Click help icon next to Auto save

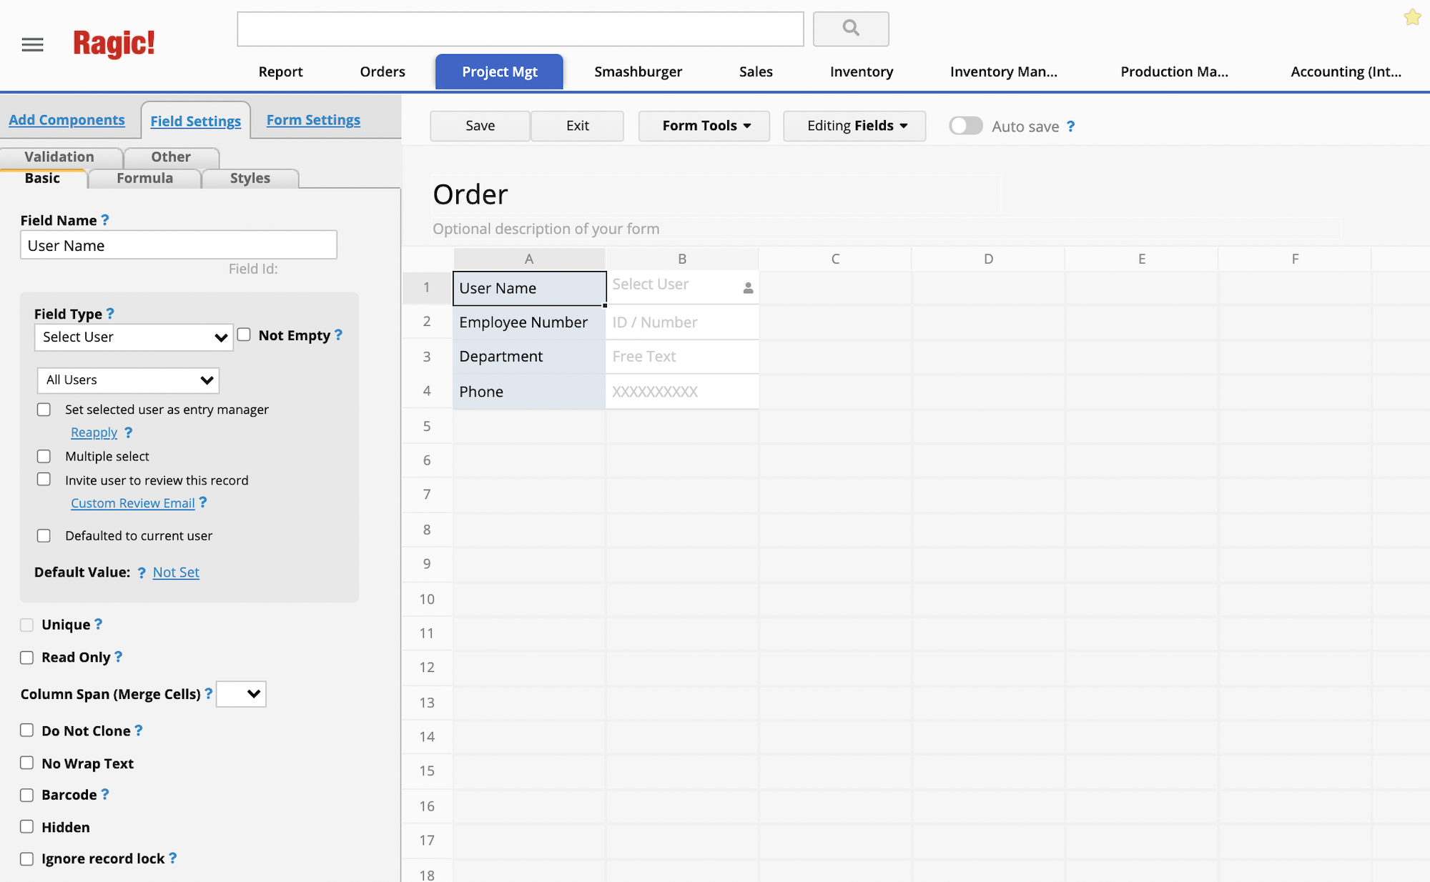[1070, 127]
